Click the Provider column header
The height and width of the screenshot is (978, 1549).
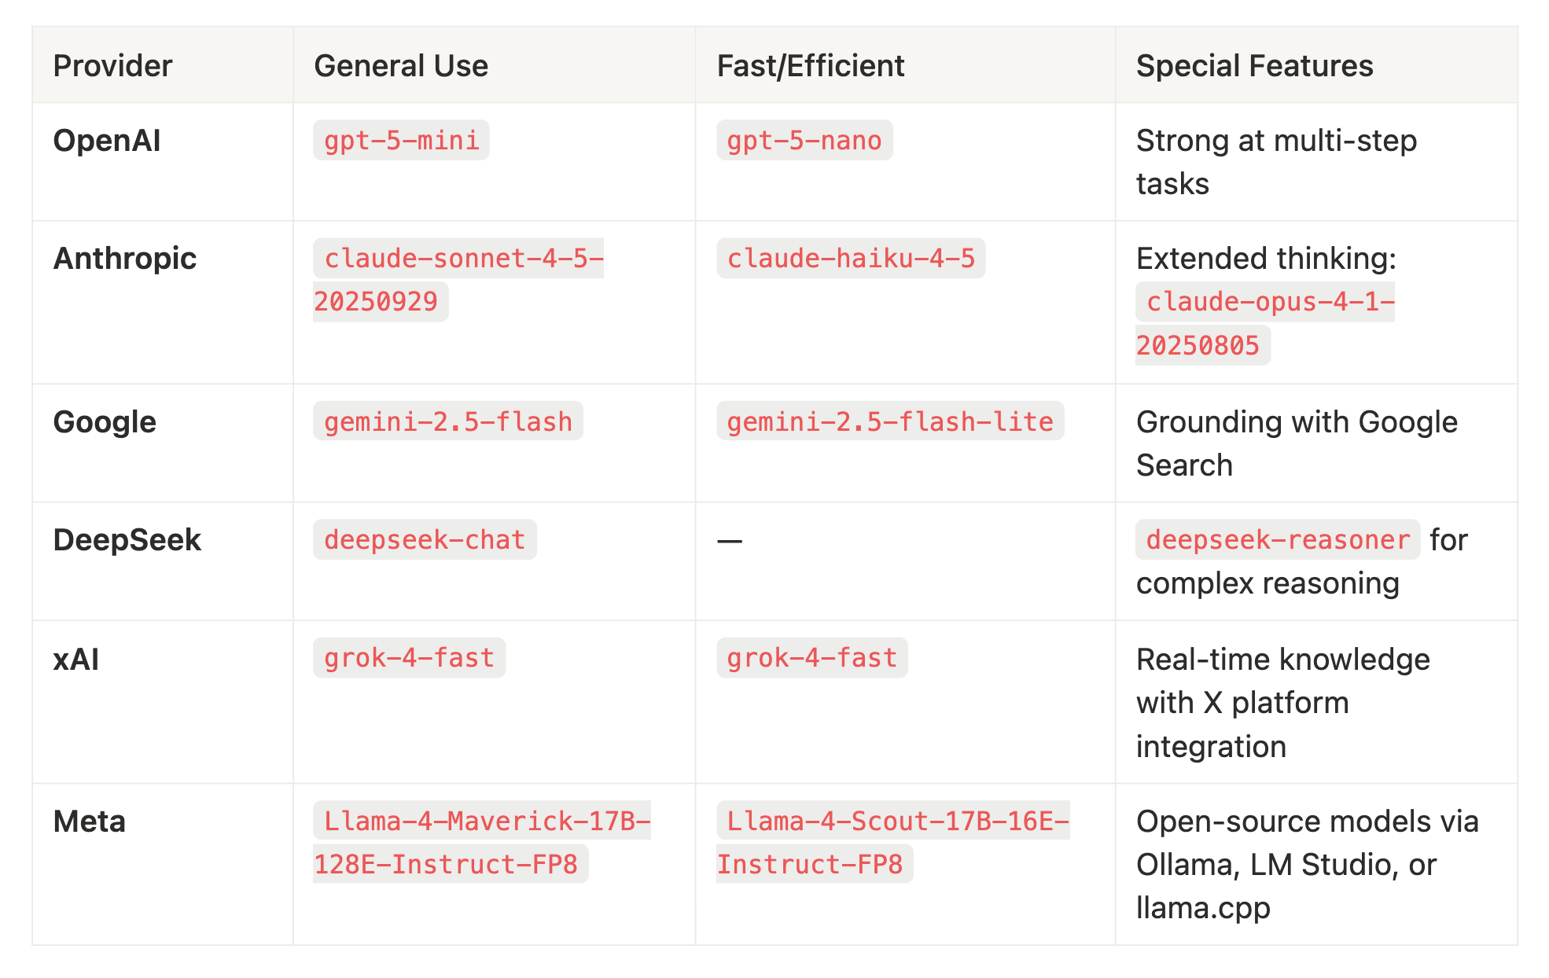pos(112,66)
